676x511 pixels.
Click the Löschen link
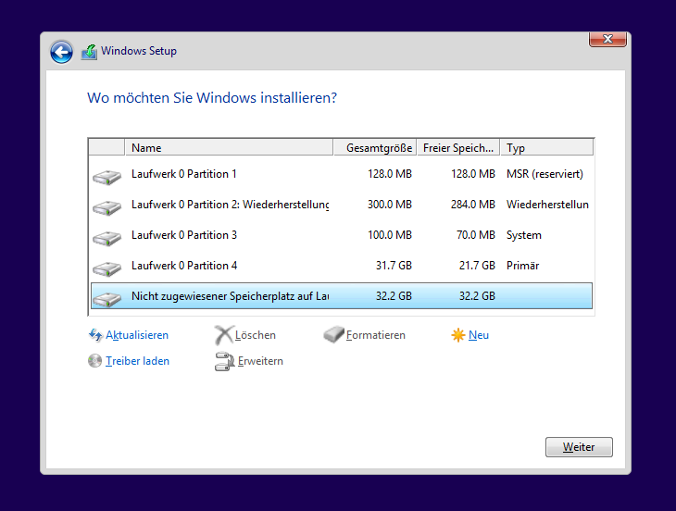[256, 335]
